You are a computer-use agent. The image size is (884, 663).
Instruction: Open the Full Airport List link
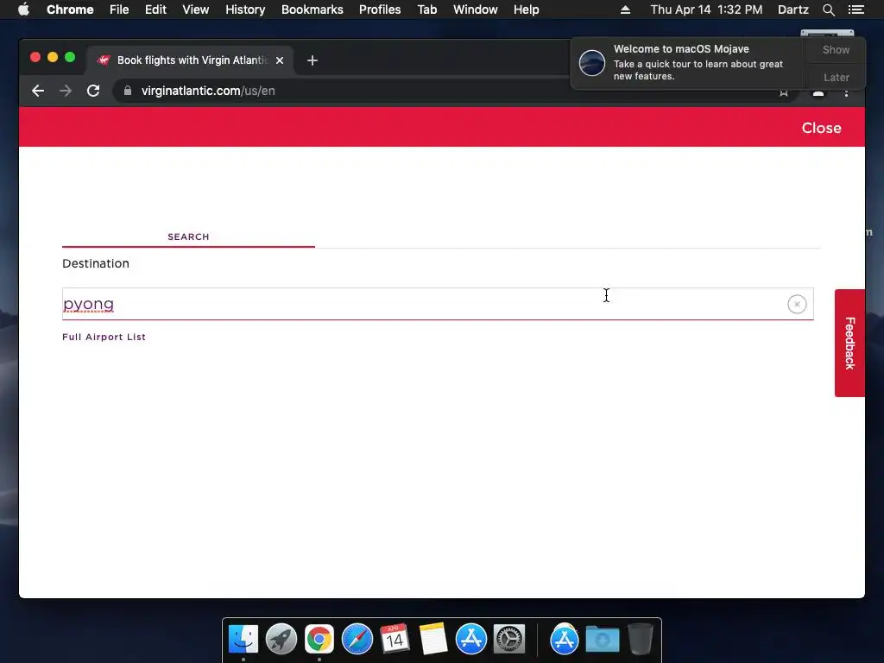click(104, 337)
